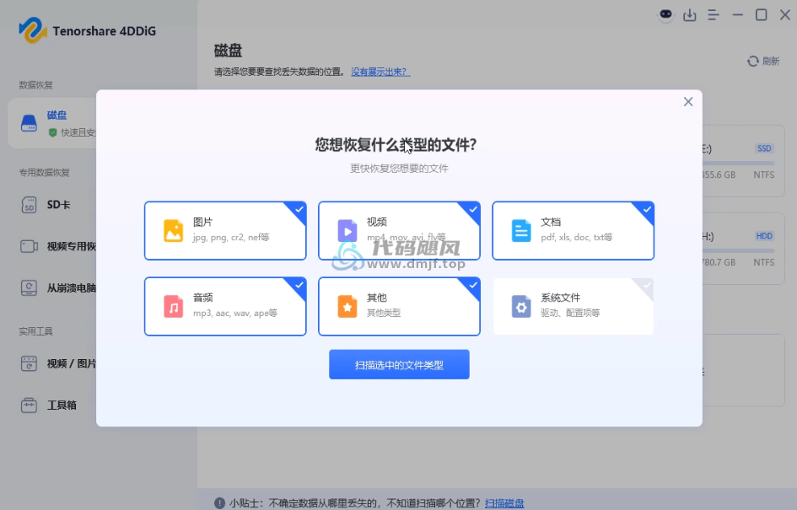Click the 实用工具 section label
This screenshot has width=797, height=510.
(x=35, y=331)
